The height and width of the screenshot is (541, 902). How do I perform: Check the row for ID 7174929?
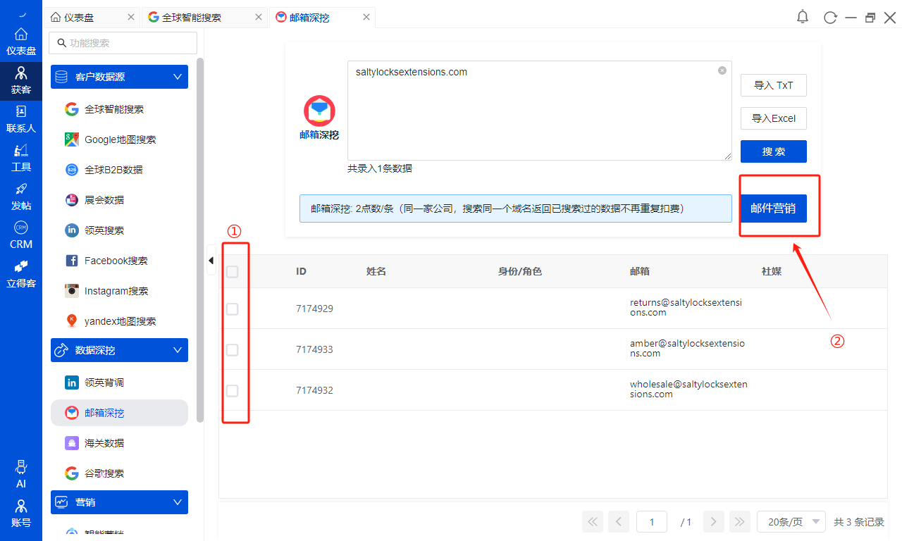(x=233, y=309)
